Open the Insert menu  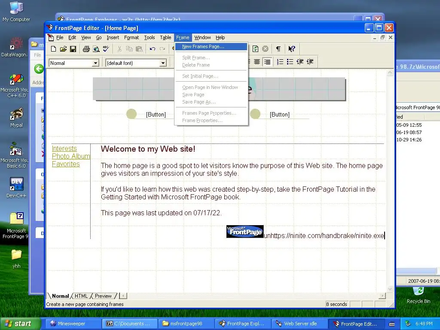tap(113, 37)
